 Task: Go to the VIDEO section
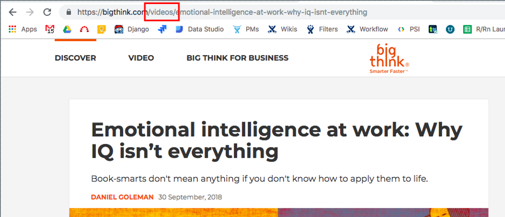[141, 58]
